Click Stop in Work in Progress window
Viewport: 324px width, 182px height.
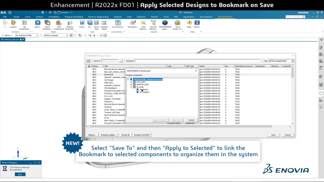pyautogui.click(x=20, y=174)
